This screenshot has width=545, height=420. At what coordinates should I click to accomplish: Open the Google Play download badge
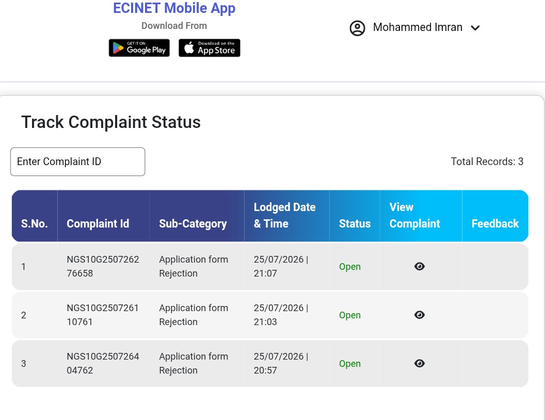click(139, 48)
